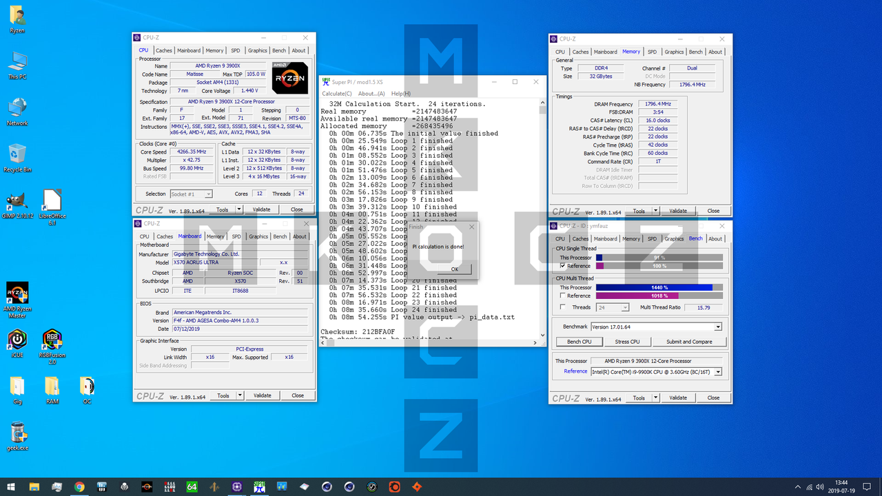Open Calculate(C) menu in Super PI
The image size is (882, 496).
point(337,94)
